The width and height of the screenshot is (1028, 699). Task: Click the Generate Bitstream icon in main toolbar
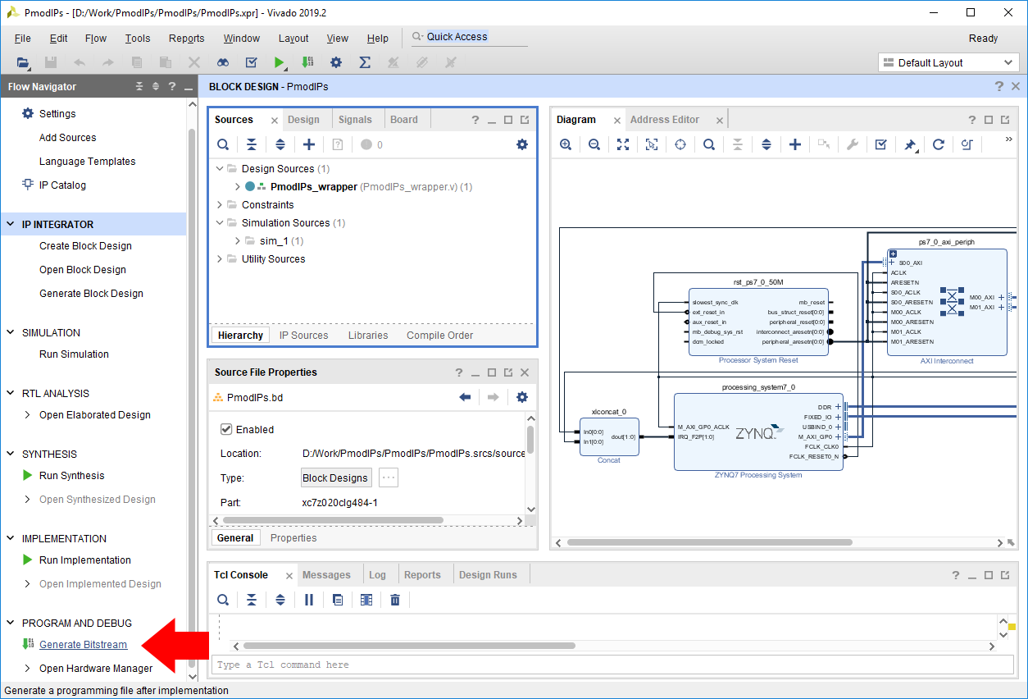pos(307,62)
